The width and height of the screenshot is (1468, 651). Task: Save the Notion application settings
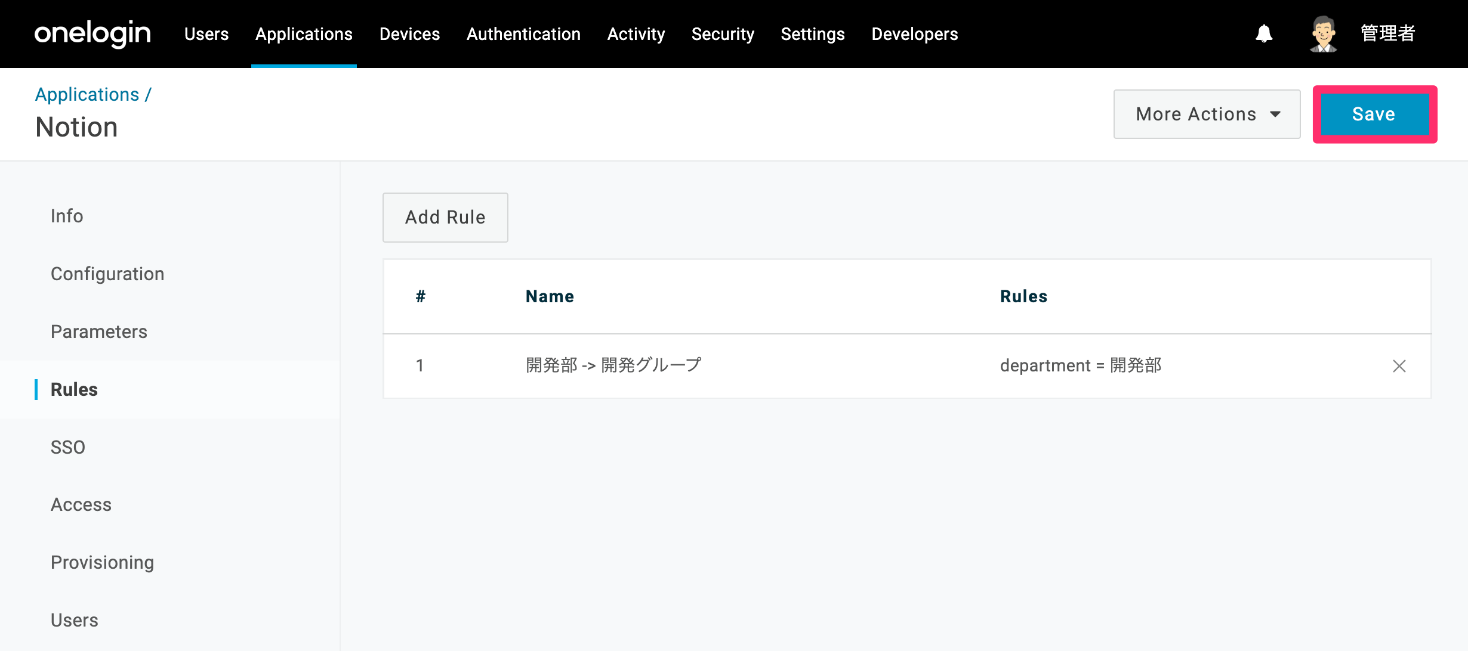coord(1374,114)
